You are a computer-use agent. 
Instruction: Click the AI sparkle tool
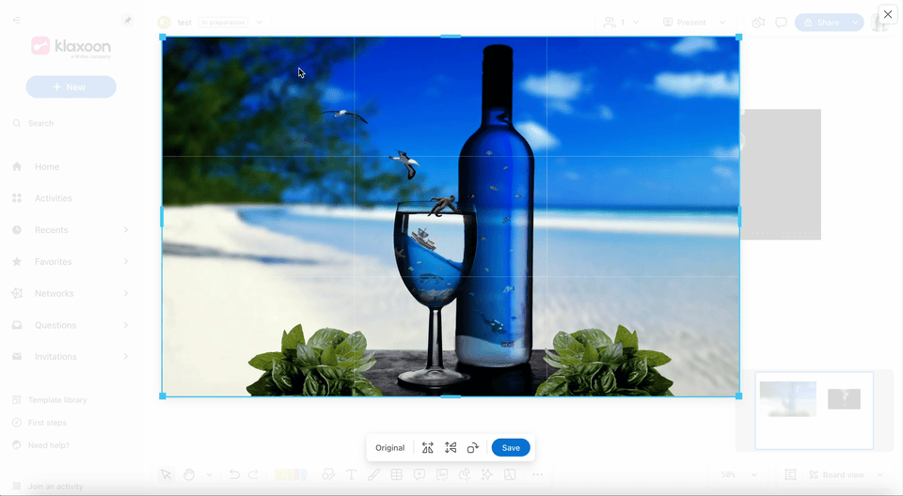click(x=487, y=474)
